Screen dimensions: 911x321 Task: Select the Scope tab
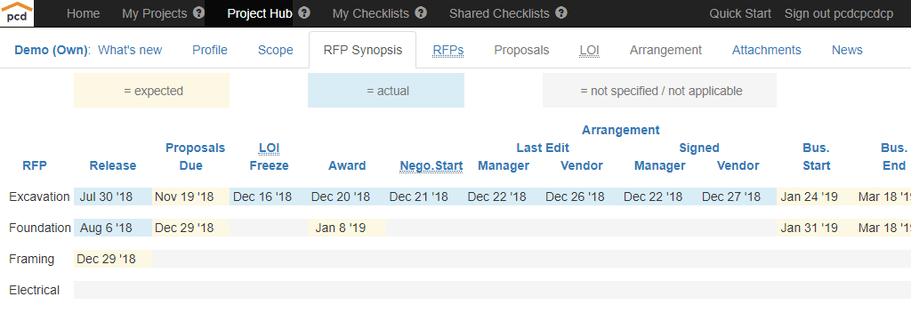[276, 50]
